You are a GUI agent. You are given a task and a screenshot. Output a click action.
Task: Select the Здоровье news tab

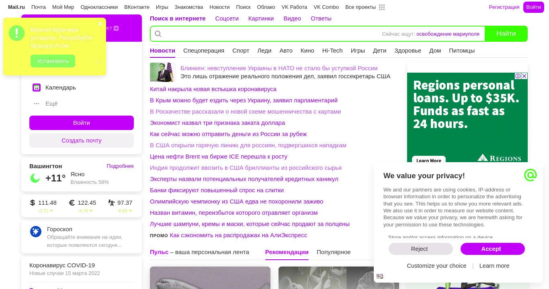coord(408,51)
